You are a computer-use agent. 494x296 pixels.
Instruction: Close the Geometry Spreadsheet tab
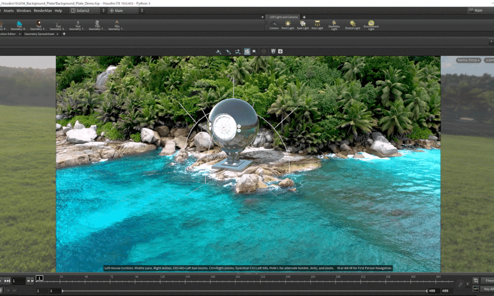click(x=57, y=34)
